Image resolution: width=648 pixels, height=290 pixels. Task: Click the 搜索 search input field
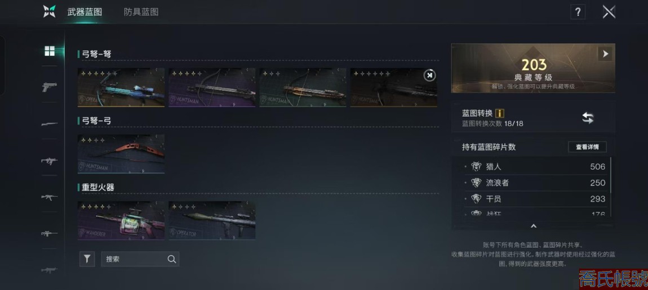click(x=140, y=259)
